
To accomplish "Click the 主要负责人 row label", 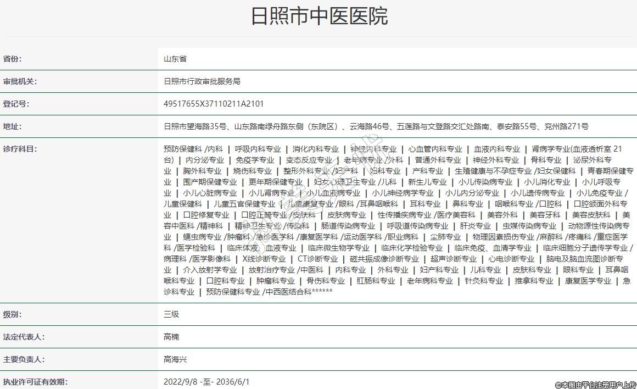I will point(24,359).
